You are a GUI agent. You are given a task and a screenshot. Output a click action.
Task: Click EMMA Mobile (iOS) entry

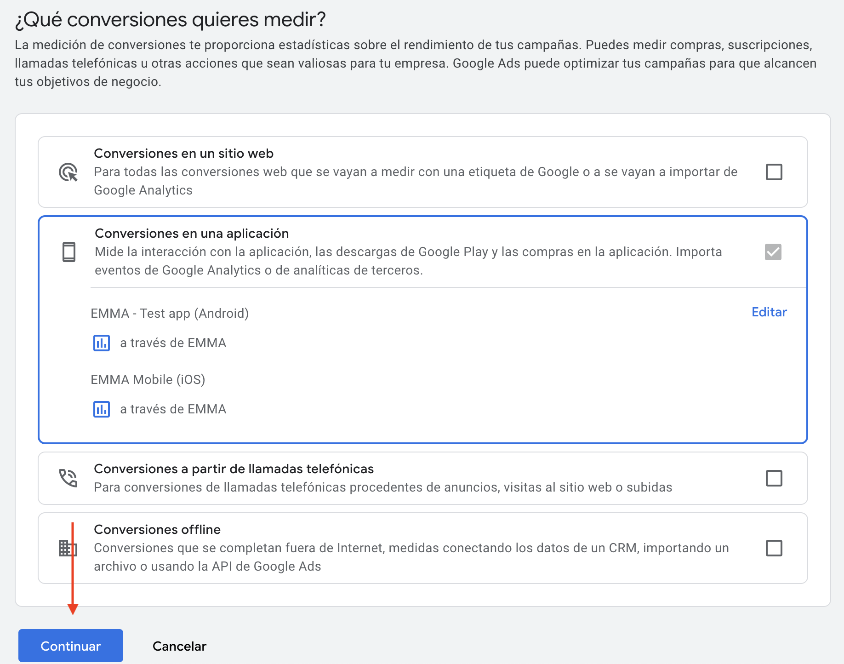click(148, 380)
